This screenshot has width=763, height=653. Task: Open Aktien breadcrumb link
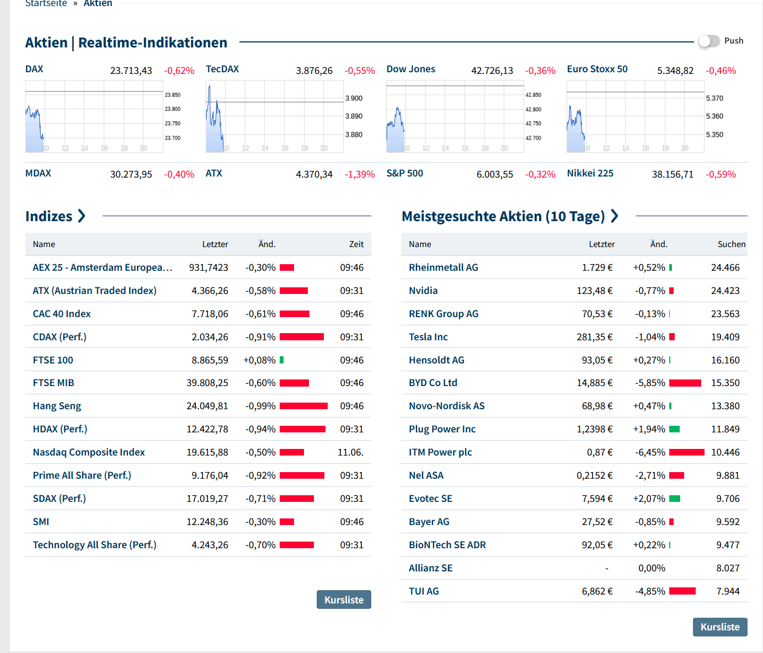[98, 3]
